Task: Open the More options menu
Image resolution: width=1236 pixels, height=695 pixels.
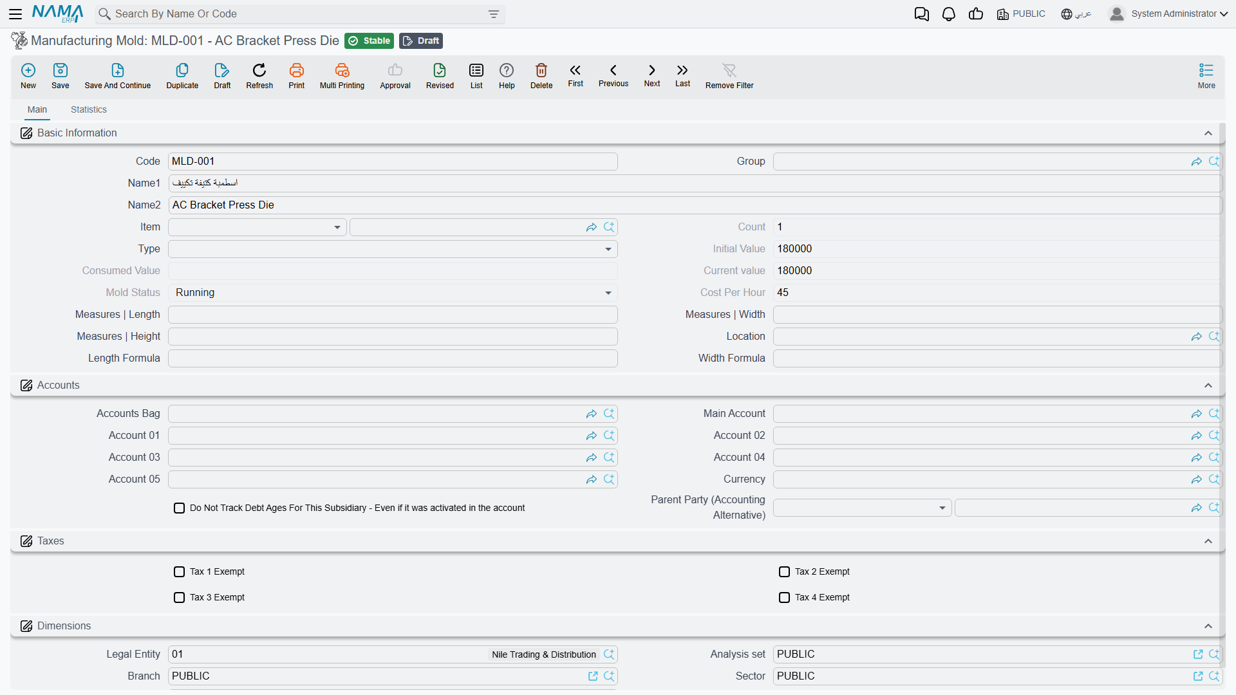Action: (x=1206, y=75)
